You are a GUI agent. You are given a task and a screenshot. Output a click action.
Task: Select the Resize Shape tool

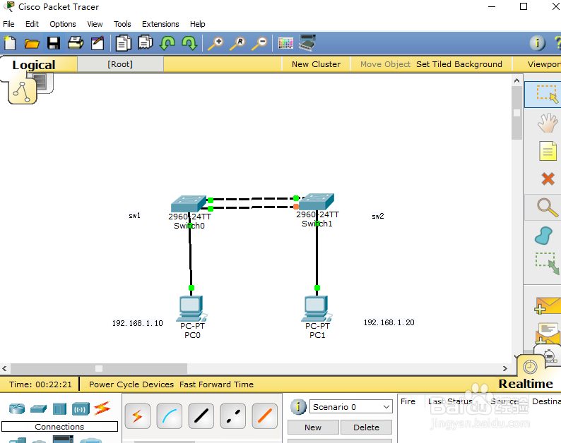547,264
